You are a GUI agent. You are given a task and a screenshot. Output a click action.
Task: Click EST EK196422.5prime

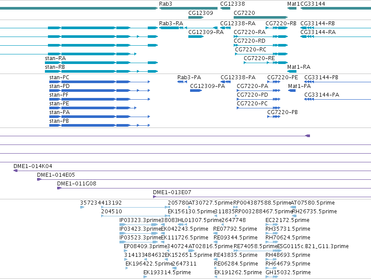(x=149, y=264)
